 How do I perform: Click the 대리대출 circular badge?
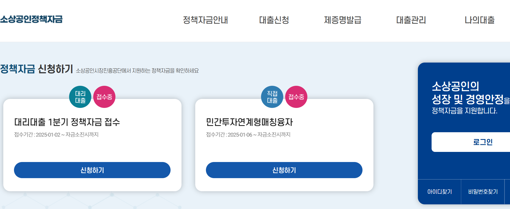80,96
